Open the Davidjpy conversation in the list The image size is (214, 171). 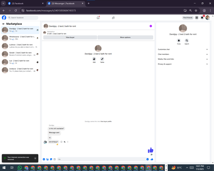[20, 30]
